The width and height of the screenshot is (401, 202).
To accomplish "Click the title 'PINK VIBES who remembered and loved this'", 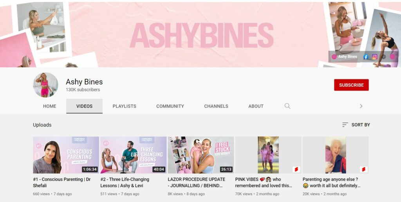I will coord(264,182).
